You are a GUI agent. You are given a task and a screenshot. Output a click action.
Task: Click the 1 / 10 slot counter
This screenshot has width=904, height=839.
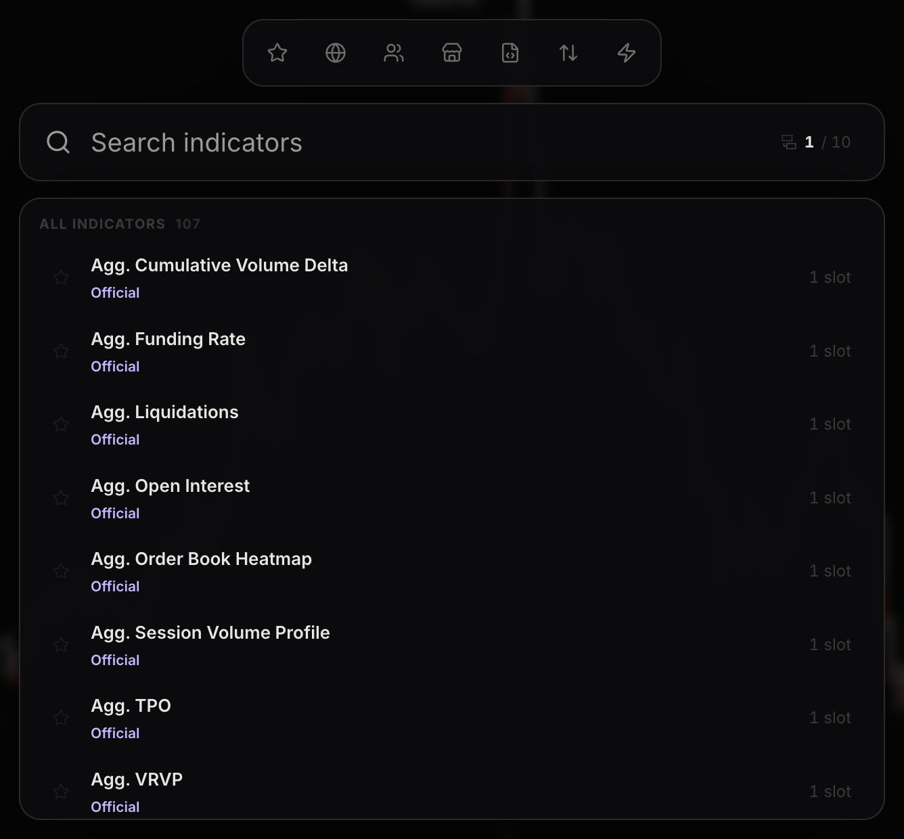coord(827,142)
